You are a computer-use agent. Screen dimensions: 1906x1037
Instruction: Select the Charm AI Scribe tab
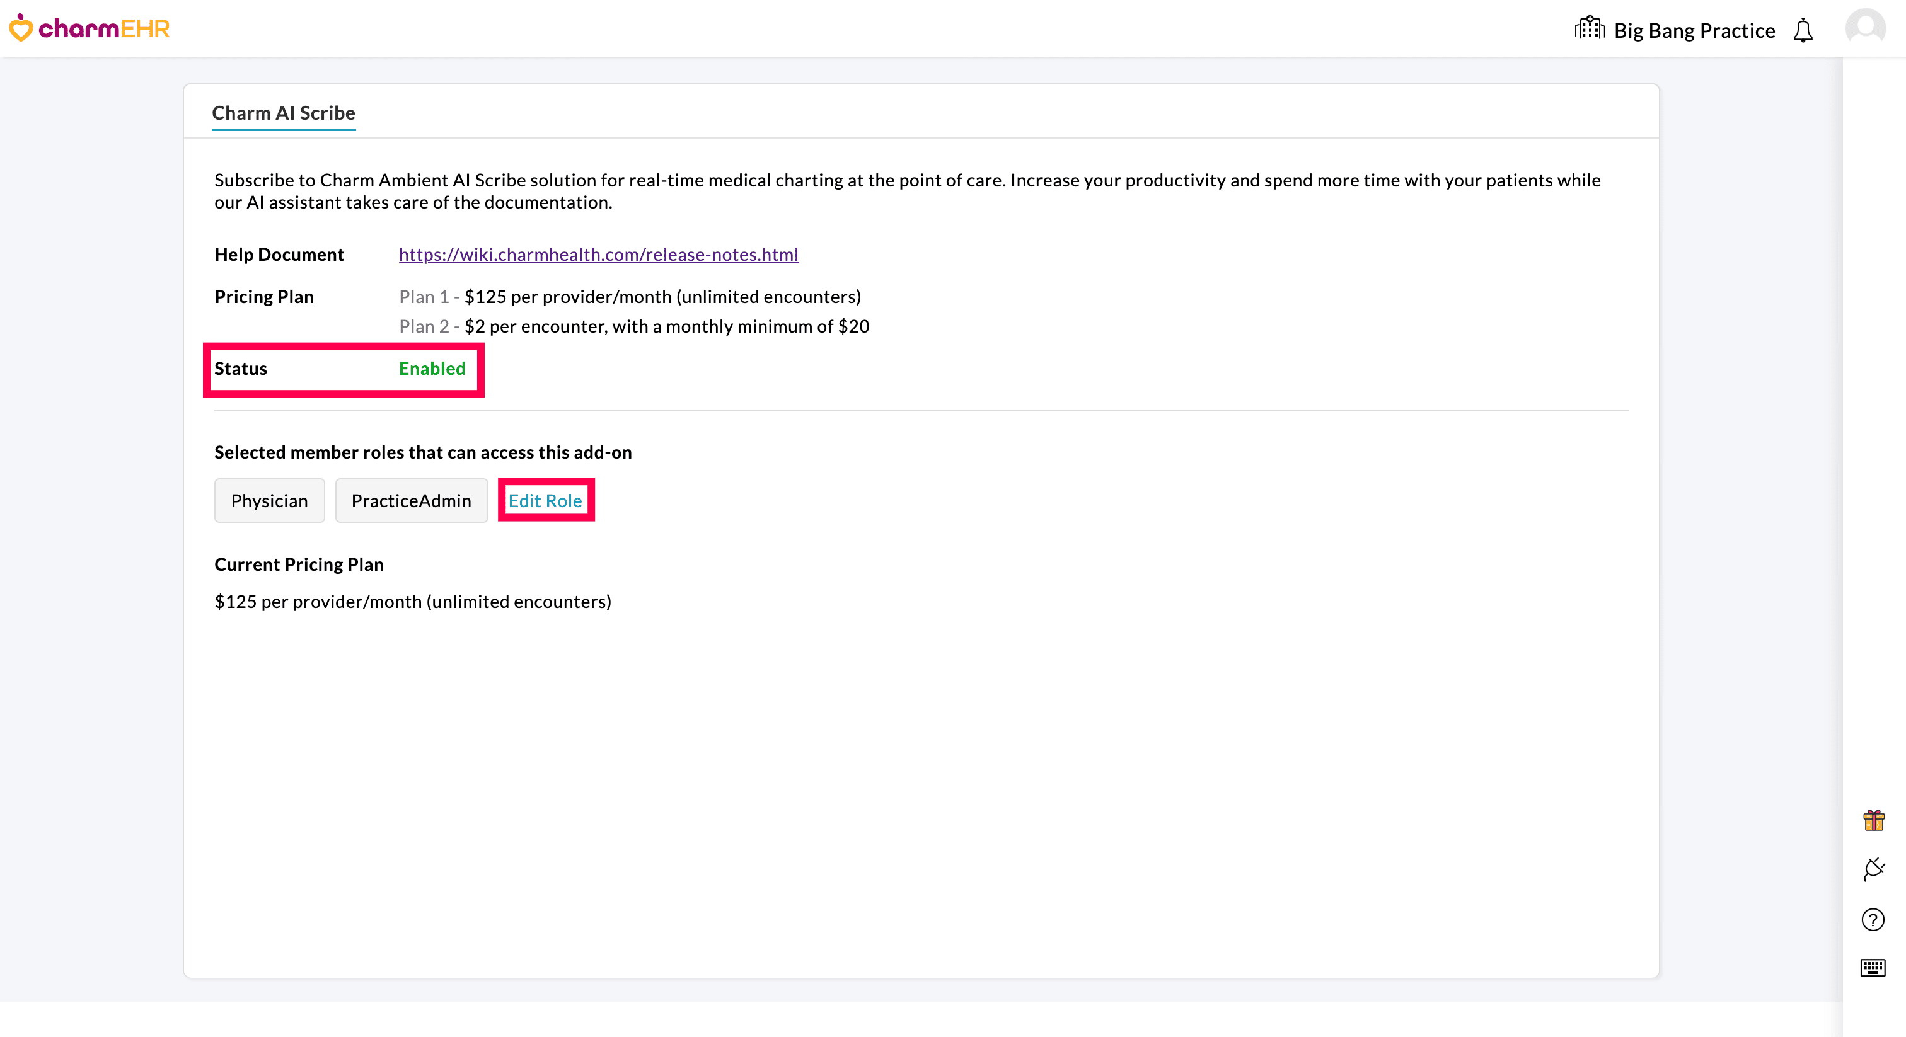284,113
